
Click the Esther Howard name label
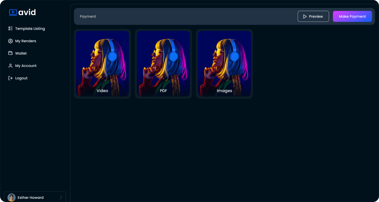[x=31, y=198]
